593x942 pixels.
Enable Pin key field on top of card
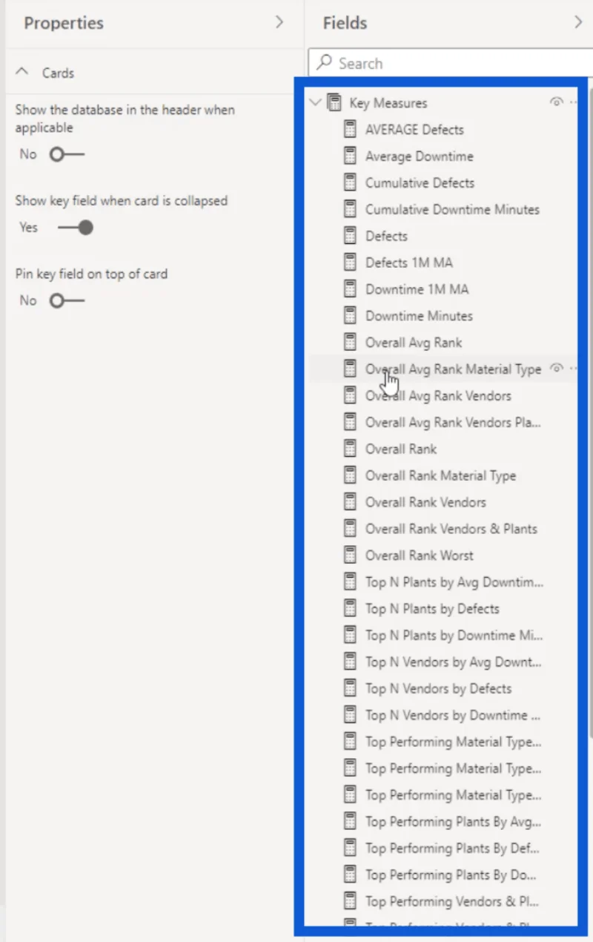[x=67, y=300]
